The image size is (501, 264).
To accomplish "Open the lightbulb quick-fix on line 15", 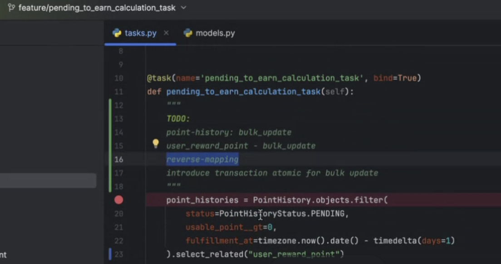I will pyautogui.click(x=156, y=144).
